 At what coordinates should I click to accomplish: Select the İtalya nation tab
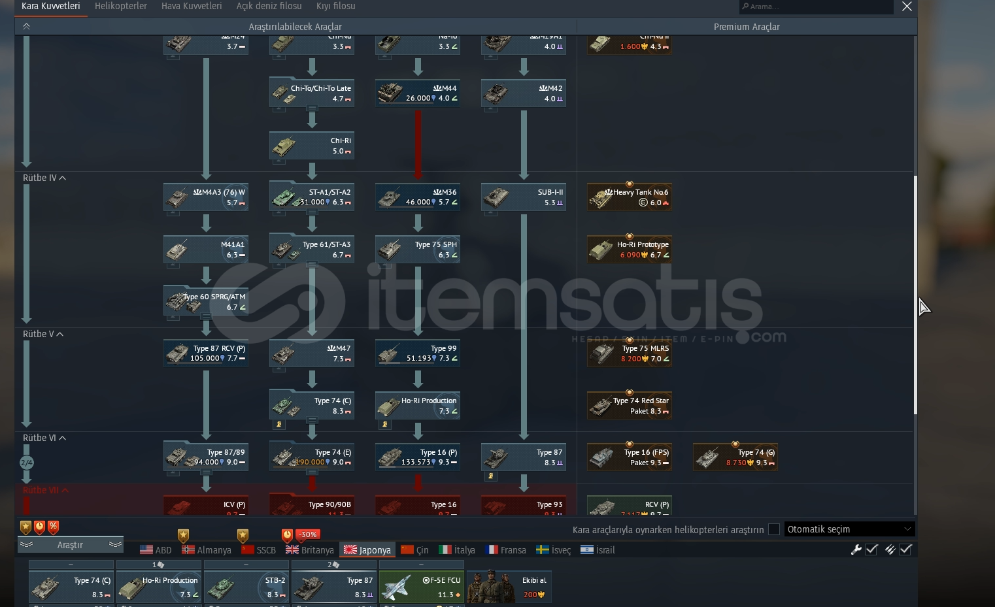(457, 550)
